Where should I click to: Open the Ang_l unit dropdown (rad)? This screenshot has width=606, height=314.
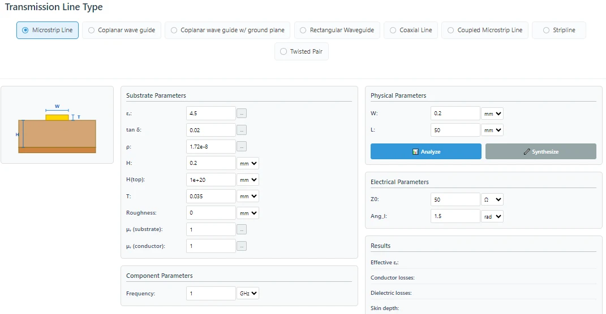(492, 216)
